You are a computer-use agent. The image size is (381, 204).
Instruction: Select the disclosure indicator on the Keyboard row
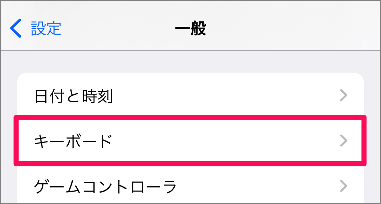point(344,141)
